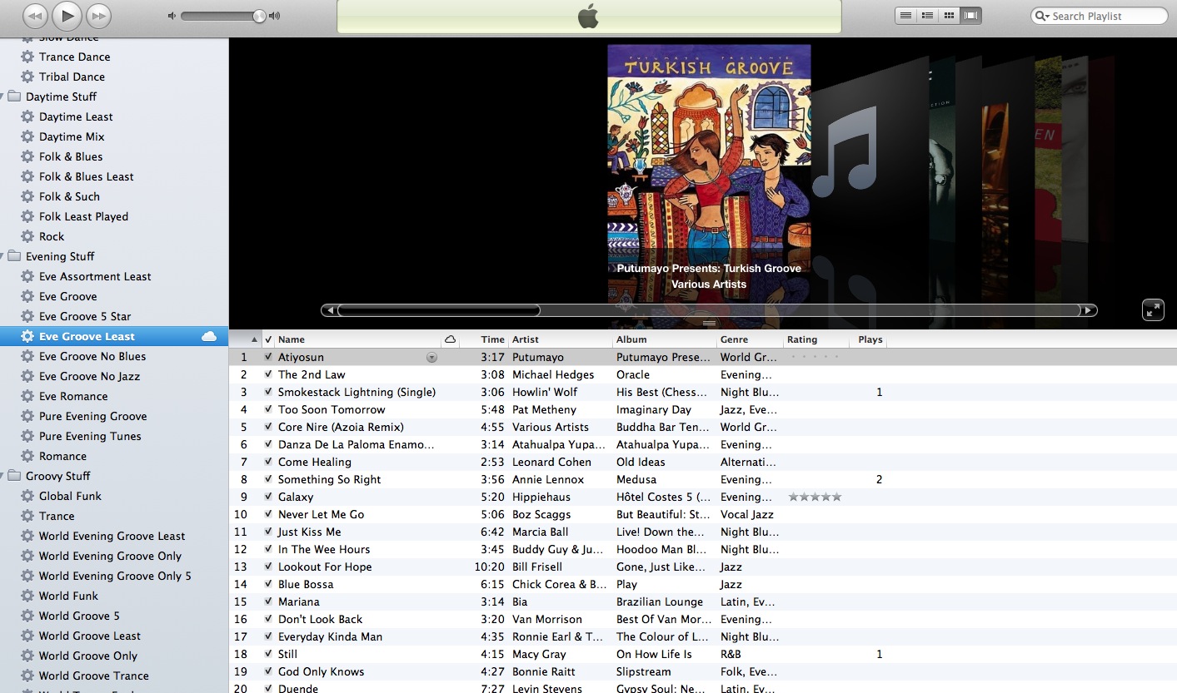The height and width of the screenshot is (693, 1177).
Task: Change the five star rating for Galaxy
Action: tap(815, 497)
